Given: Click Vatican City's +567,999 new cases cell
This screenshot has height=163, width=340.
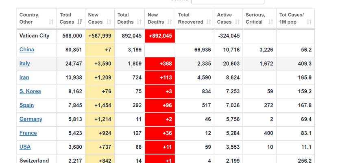Looking at the screenshot, I should [x=100, y=36].
